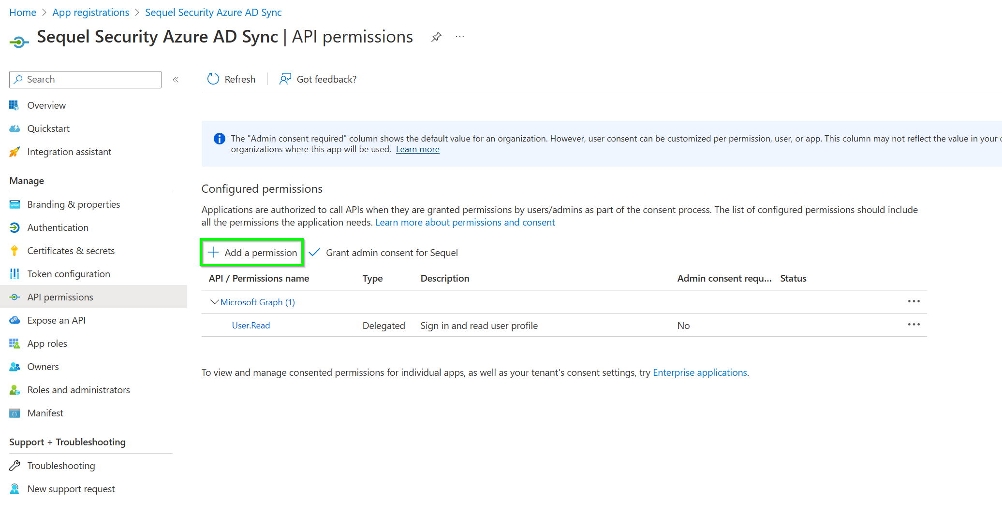Screen dimensions: 1002x512
Task: Click Sequel Security Azure AD Sync breadcrumb
Action: pyautogui.click(x=213, y=13)
